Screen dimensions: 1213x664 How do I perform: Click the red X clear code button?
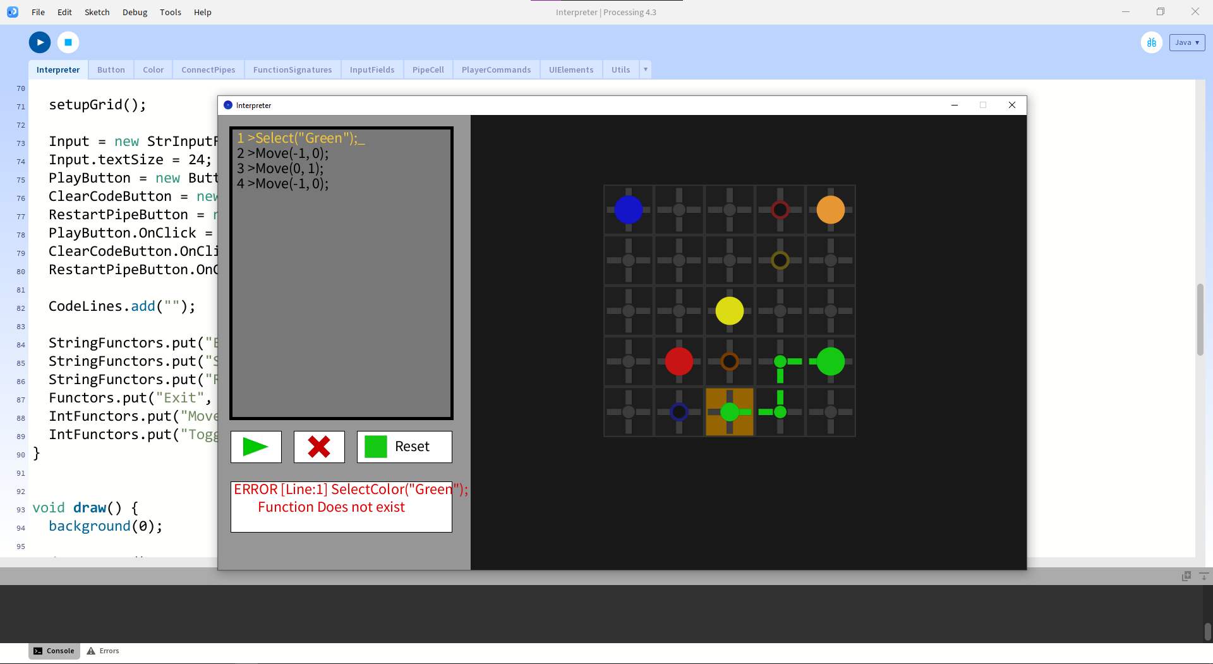319,447
